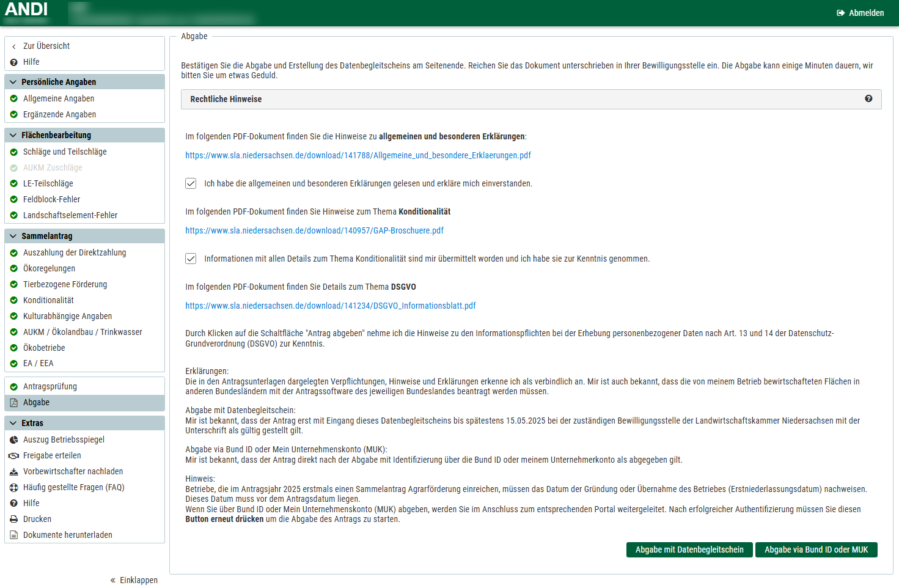Viewport: 899px width, 588px height.
Task: Click the FAQ lifebuoy icon
Action: click(14, 488)
